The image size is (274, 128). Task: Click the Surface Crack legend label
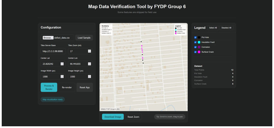[x=208, y=52]
